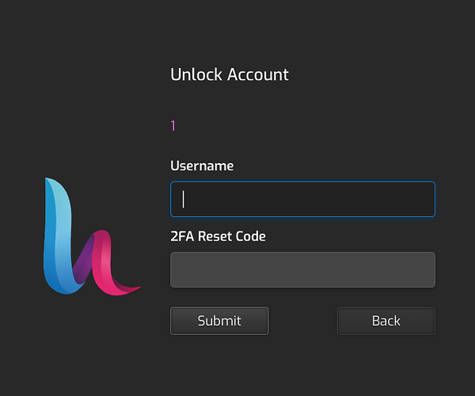475x396 pixels.
Task: Click the word "Back" on the button
Action: click(x=386, y=321)
